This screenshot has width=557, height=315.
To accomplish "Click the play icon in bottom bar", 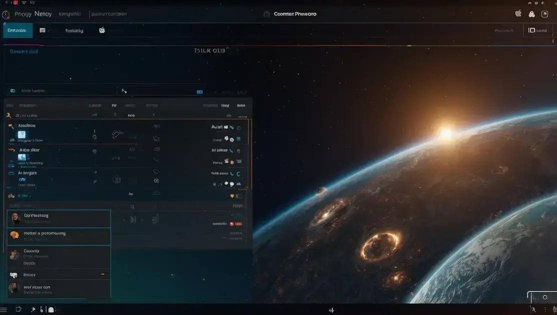I will [x=33, y=309].
